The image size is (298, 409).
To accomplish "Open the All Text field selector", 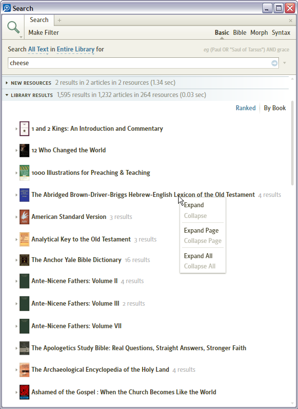I will coord(38,49).
